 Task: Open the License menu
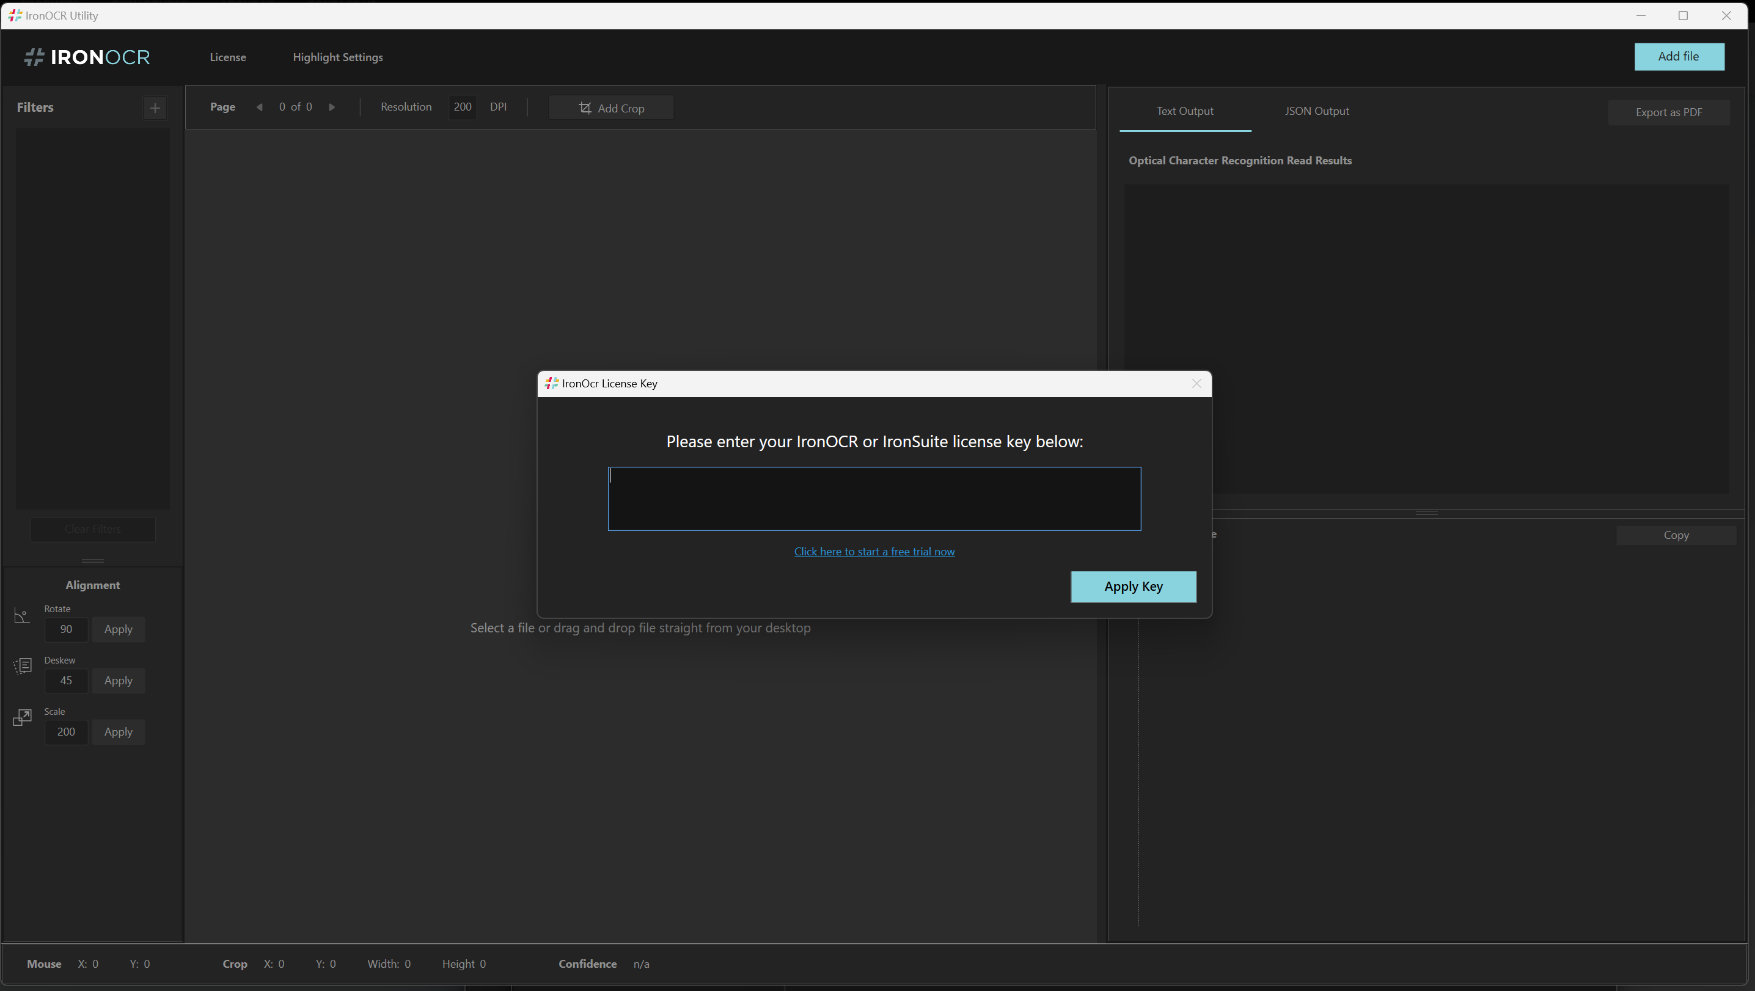coord(227,57)
